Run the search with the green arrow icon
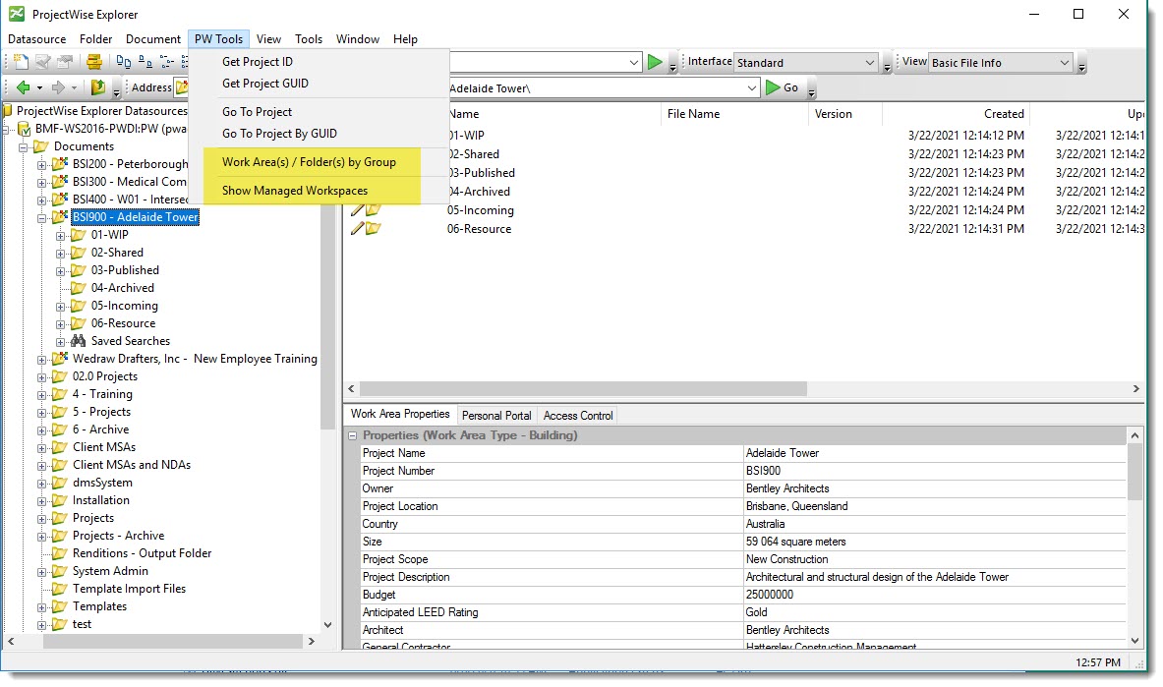This screenshot has width=1163, height=687. click(657, 61)
